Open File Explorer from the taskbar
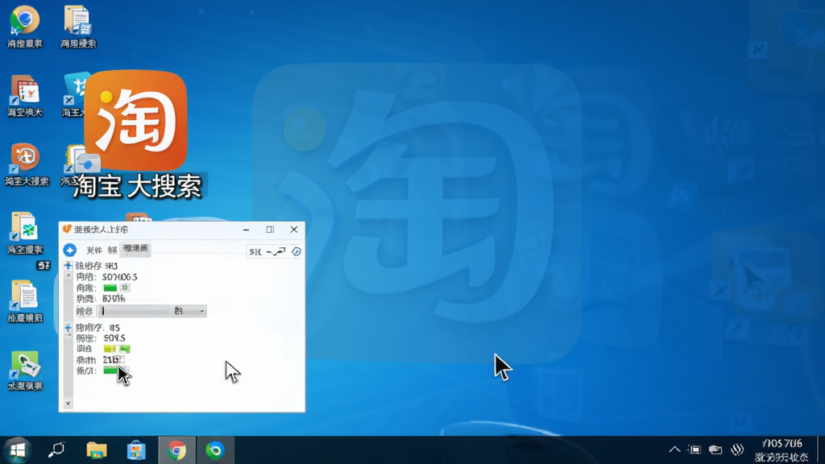The width and height of the screenshot is (825, 464). 97,450
